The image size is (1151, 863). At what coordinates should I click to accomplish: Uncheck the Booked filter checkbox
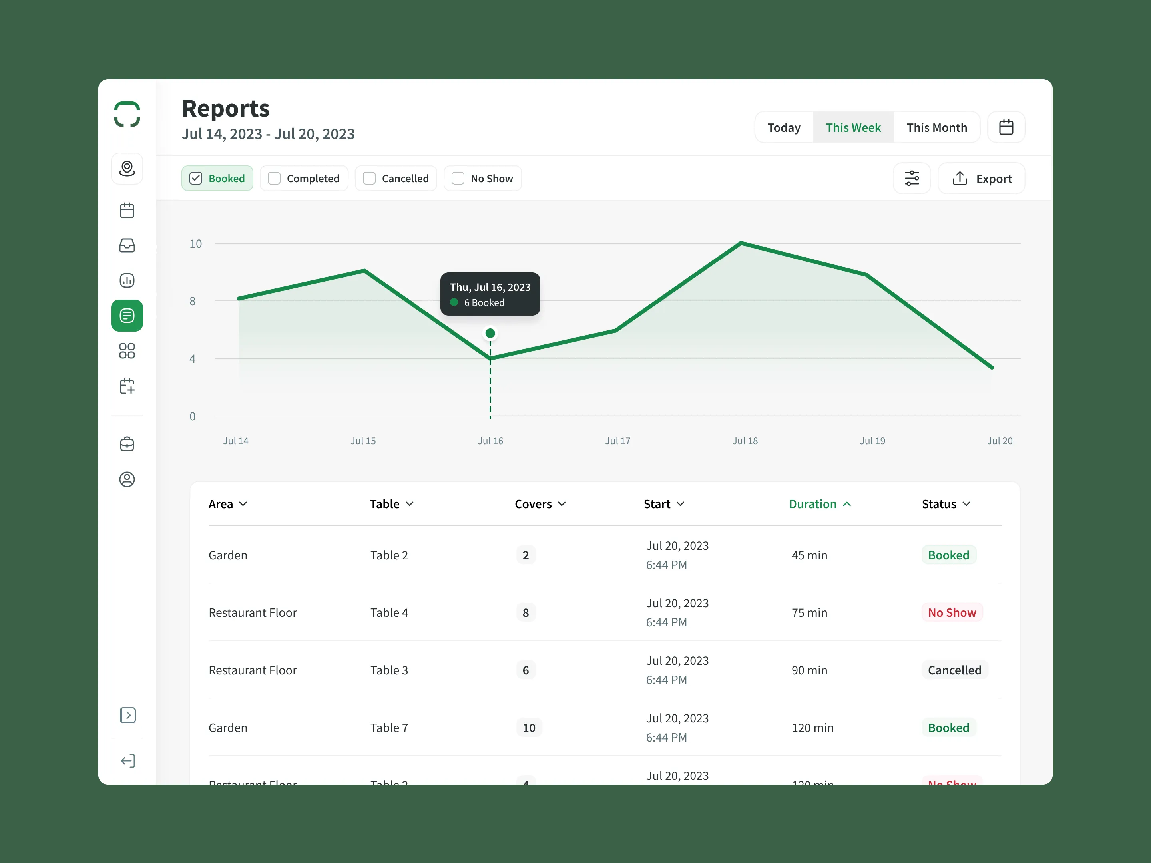196,179
